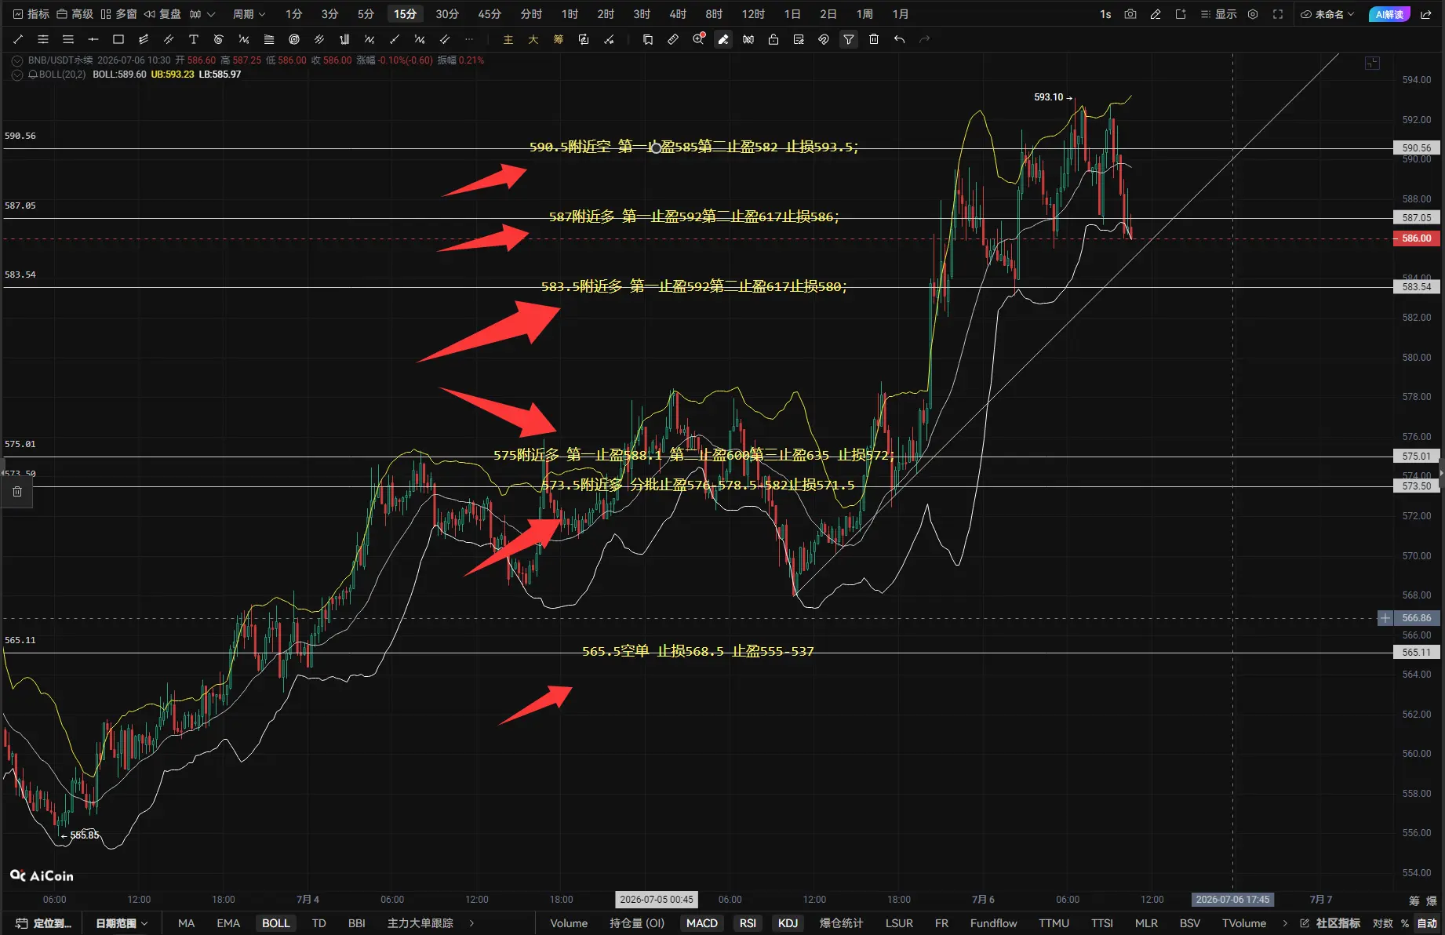Click the share arrow icon

(x=1426, y=14)
